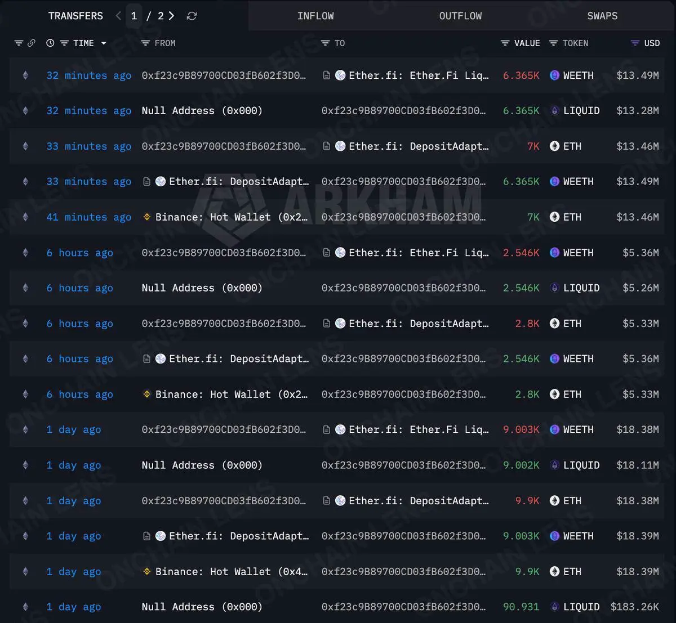
Task: Open the 32 minutes ago WEETH transaction
Action: [88, 75]
